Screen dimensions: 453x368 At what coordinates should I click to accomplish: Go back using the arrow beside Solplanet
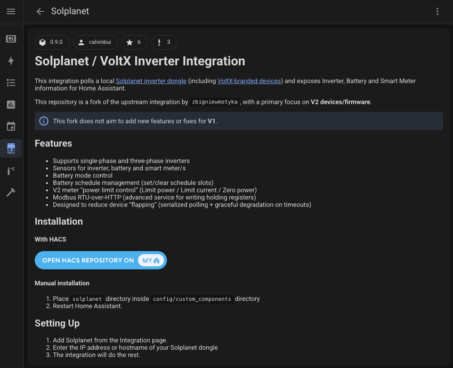pos(40,11)
